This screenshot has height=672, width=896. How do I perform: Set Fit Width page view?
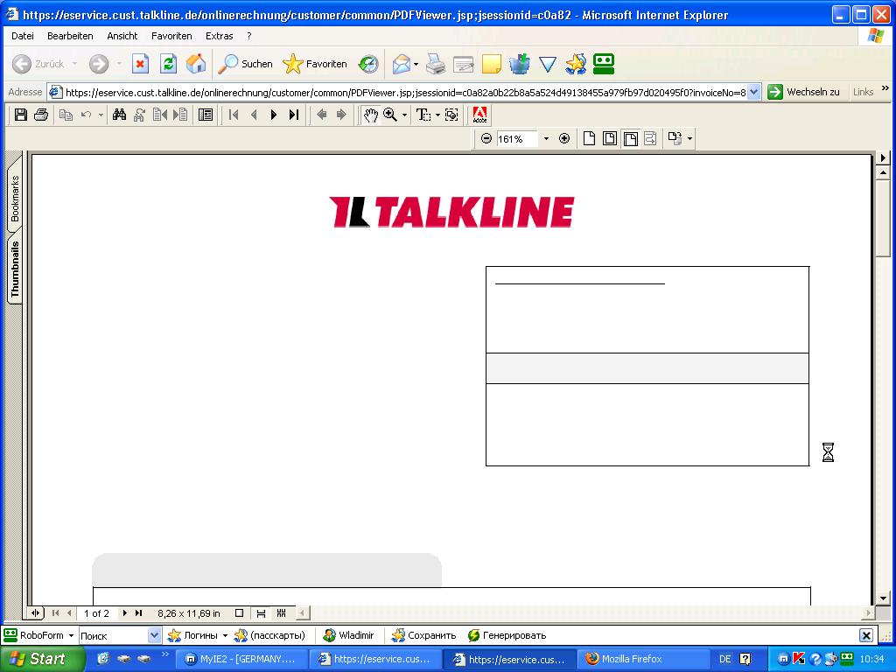(630, 138)
